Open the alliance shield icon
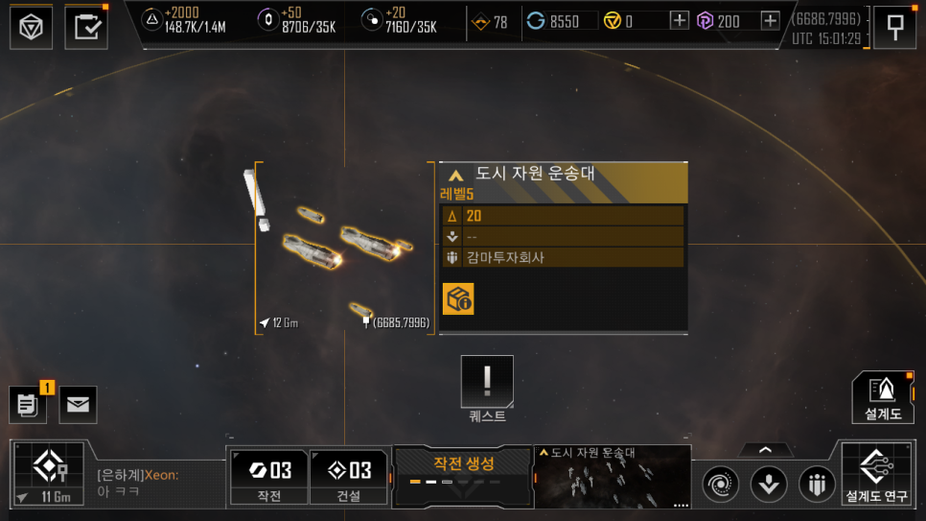The width and height of the screenshot is (926, 521). [818, 485]
